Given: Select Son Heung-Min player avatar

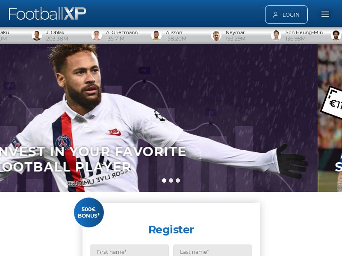Looking at the screenshot, I should [x=276, y=35].
